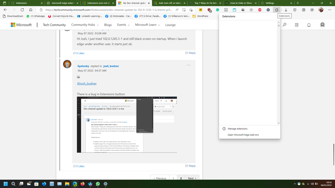Screen dimensions: 335x188
Task: Expand the Microsoft Learn dropdown
Action: click(148, 25)
